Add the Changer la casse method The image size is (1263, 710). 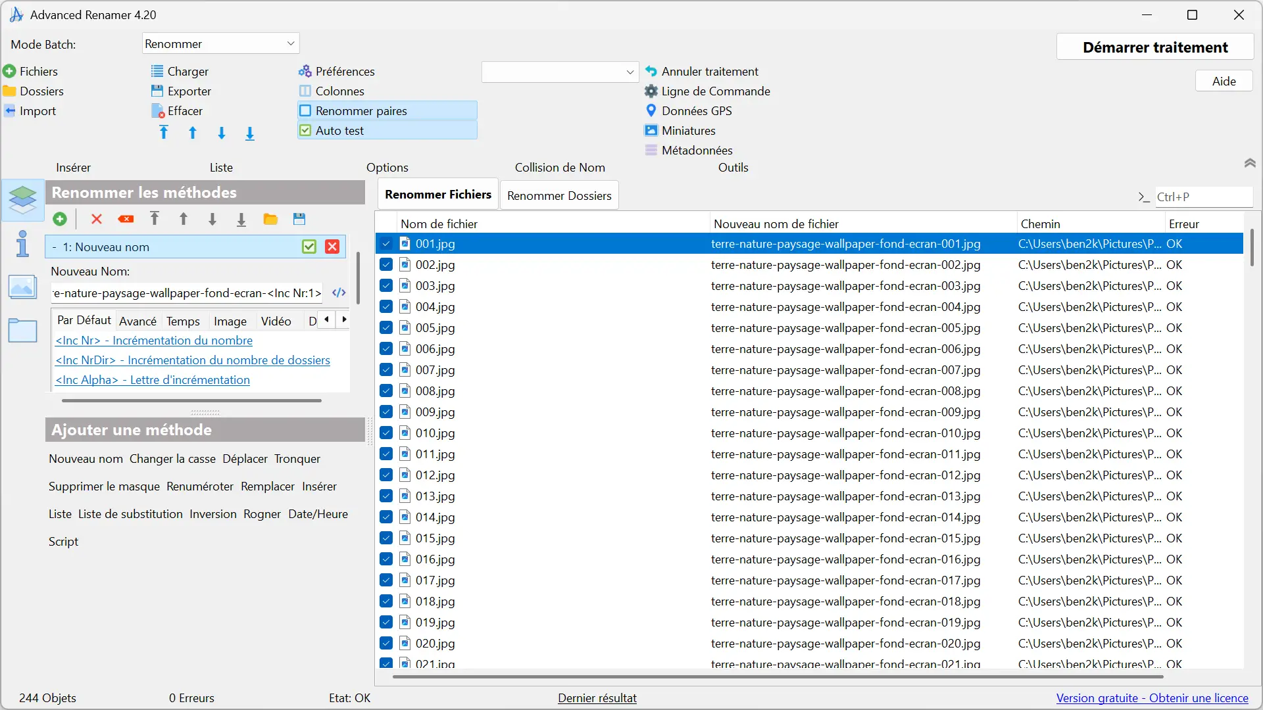172,459
